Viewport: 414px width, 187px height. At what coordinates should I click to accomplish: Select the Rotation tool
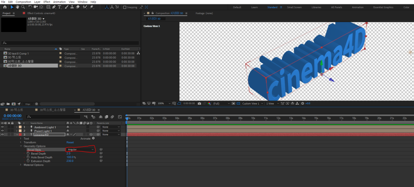coord(30,7)
